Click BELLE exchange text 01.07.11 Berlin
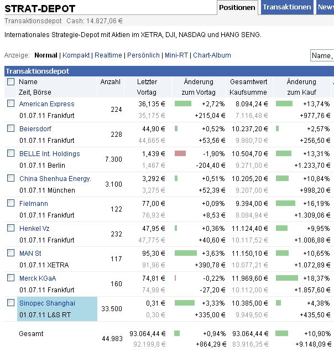This screenshot has width=334, height=356. tap(42, 166)
